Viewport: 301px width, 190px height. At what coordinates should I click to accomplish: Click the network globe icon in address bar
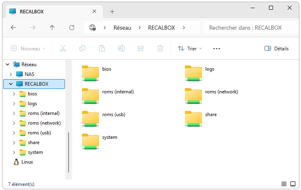click(x=92, y=28)
